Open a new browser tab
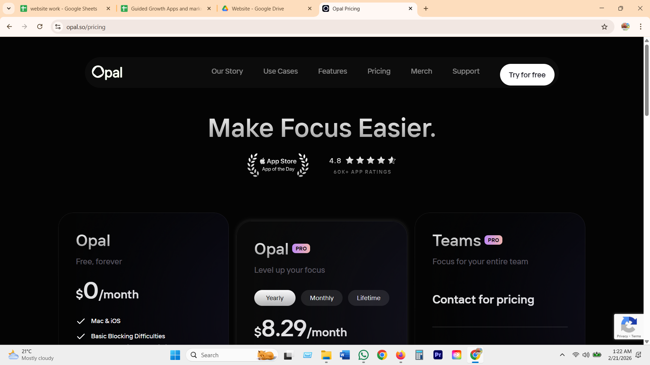 click(x=426, y=8)
